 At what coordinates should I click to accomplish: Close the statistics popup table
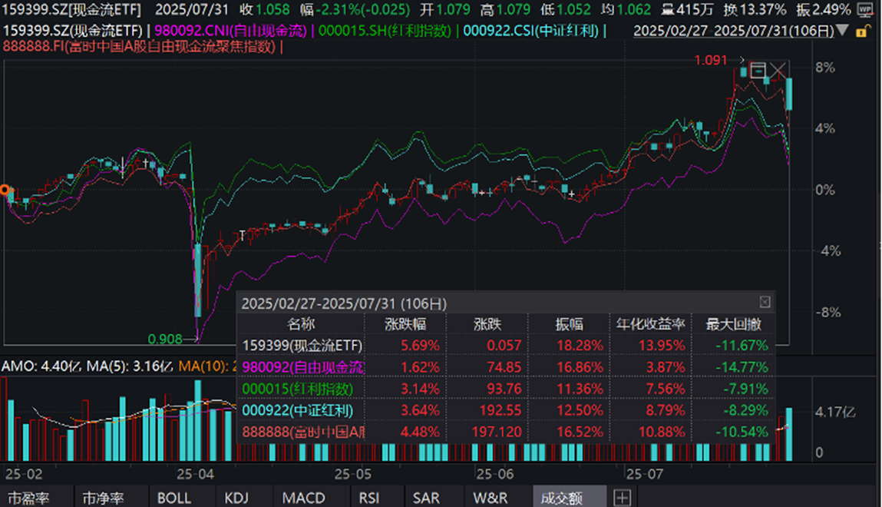pos(765,302)
